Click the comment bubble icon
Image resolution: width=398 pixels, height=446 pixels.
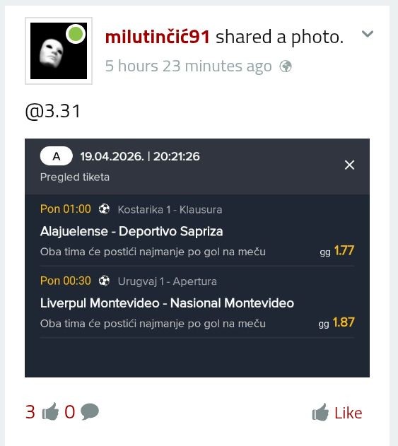[90, 411]
